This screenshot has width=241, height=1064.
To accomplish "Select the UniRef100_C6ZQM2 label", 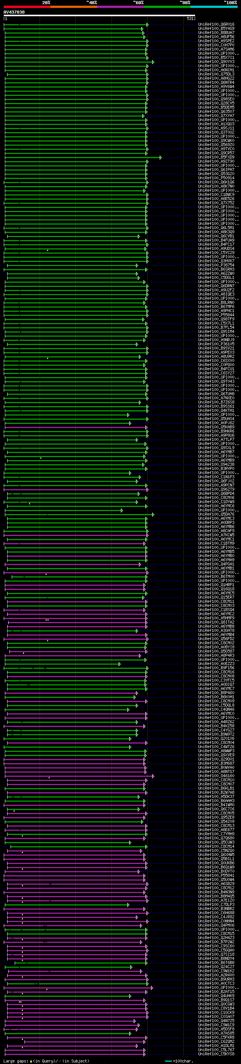I will 216,1042.
